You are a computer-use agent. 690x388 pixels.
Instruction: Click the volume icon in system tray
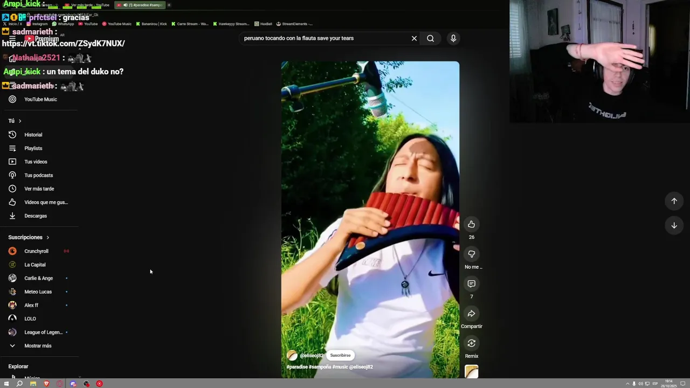[x=640, y=384]
